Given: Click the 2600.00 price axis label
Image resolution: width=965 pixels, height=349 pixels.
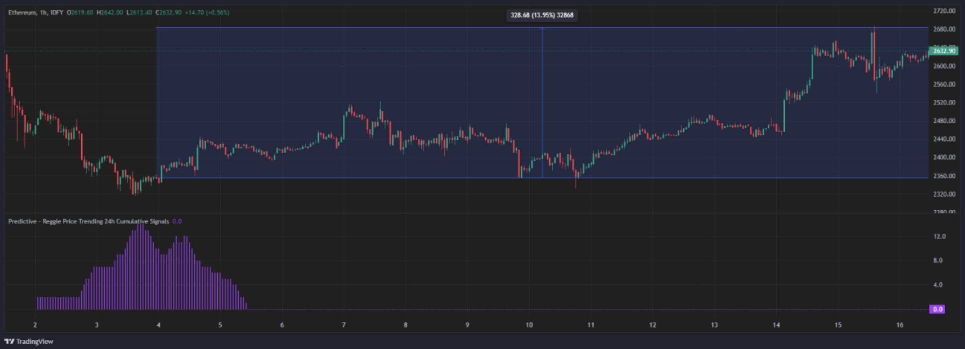Looking at the screenshot, I should (944, 66).
